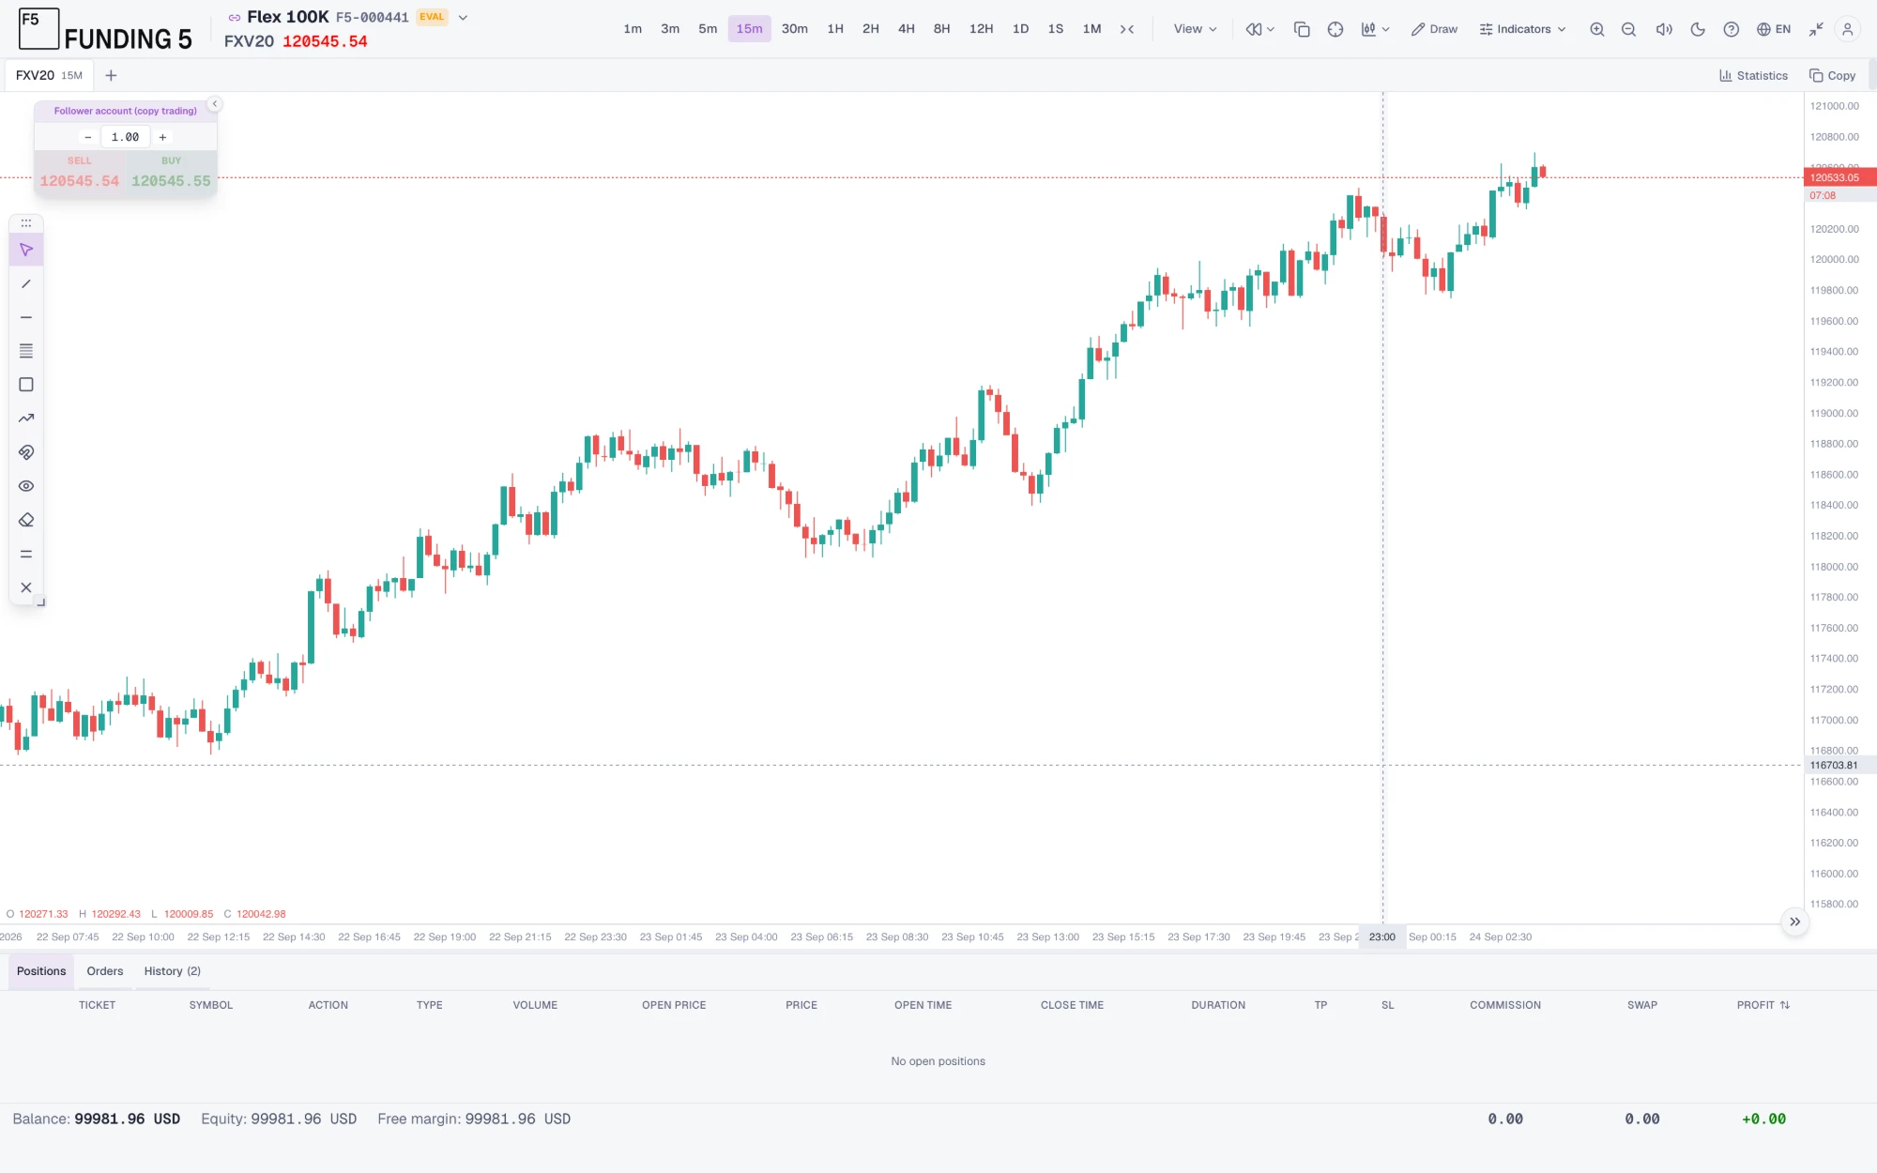Viewport: 1877px width, 1173px height.
Task: Jump to latest bar double arrow
Action: [x=1794, y=922]
